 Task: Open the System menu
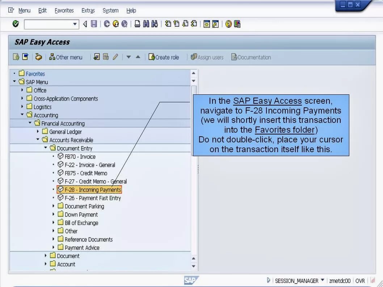tap(110, 10)
